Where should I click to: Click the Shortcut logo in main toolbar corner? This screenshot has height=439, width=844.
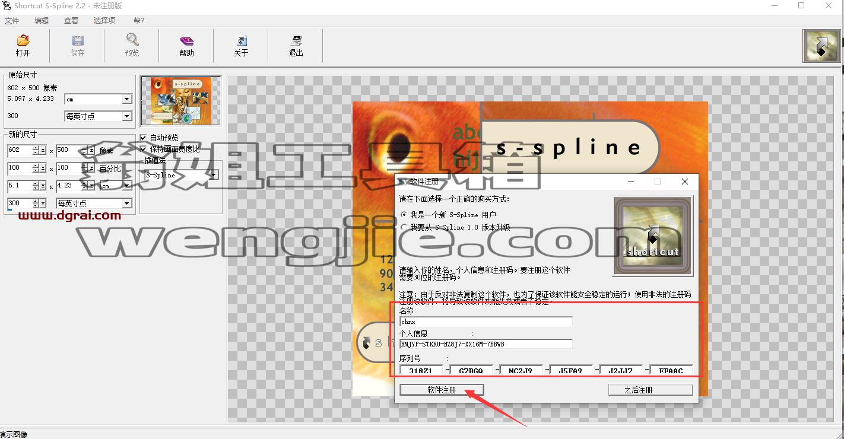(x=821, y=46)
